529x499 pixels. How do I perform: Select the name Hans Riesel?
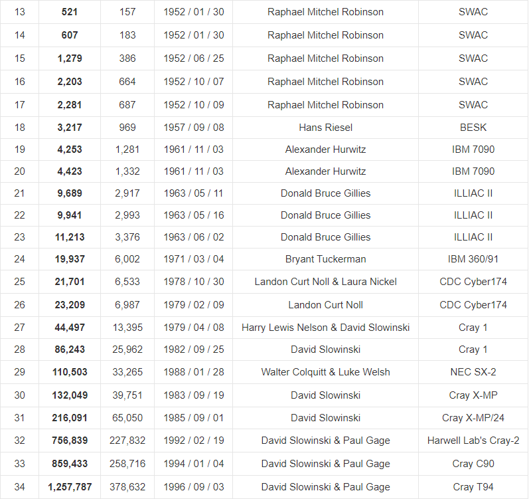pyautogui.click(x=326, y=128)
